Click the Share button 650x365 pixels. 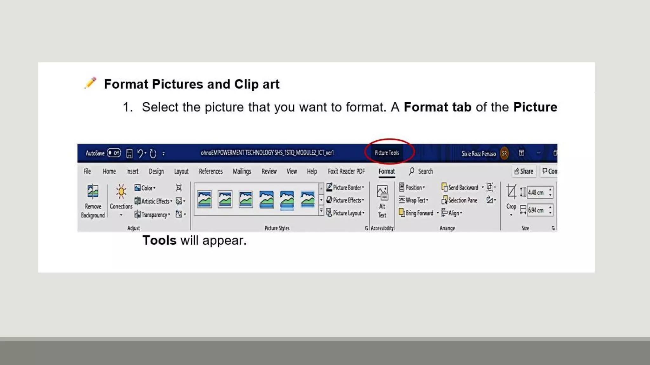click(x=524, y=171)
